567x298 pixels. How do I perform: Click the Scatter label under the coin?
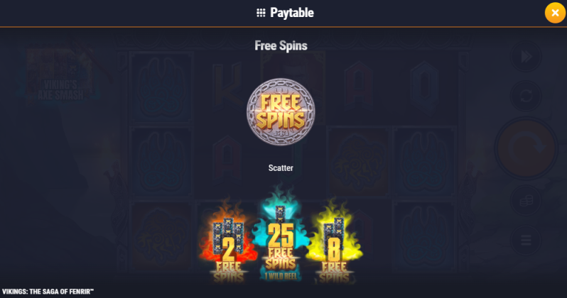pyautogui.click(x=281, y=168)
